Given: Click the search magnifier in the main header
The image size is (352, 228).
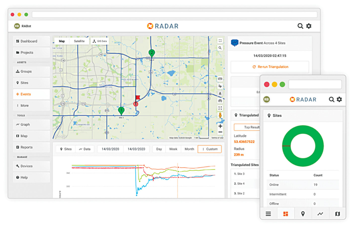Looking at the screenshot, I should pyautogui.click(x=300, y=26).
